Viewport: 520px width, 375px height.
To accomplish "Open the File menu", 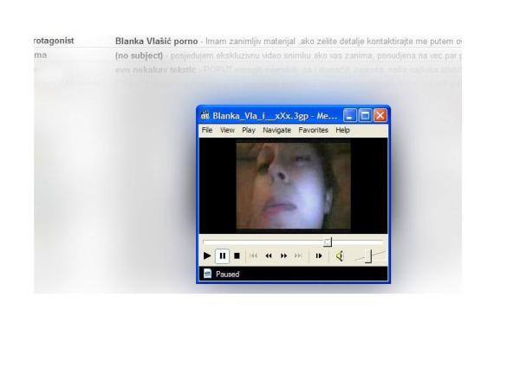I will [207, 130].
